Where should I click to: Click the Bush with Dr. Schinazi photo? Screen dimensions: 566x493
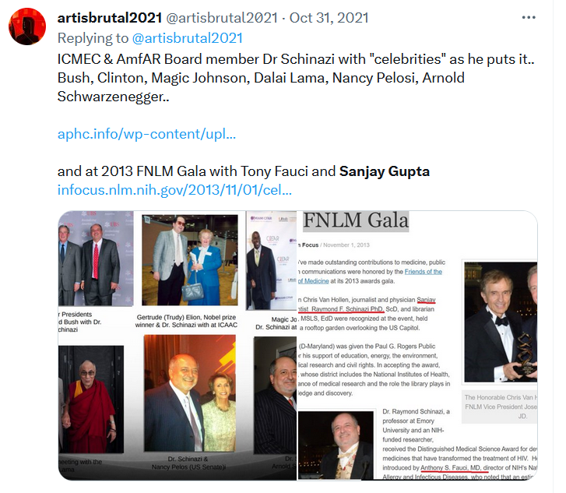(96, 259)
